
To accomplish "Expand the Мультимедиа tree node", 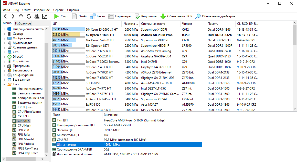I will [5, 43].
